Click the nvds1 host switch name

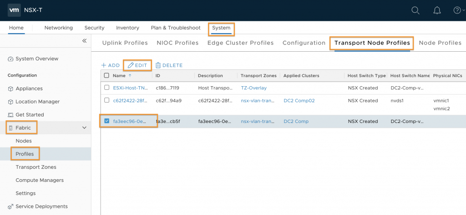pos(397,101)
